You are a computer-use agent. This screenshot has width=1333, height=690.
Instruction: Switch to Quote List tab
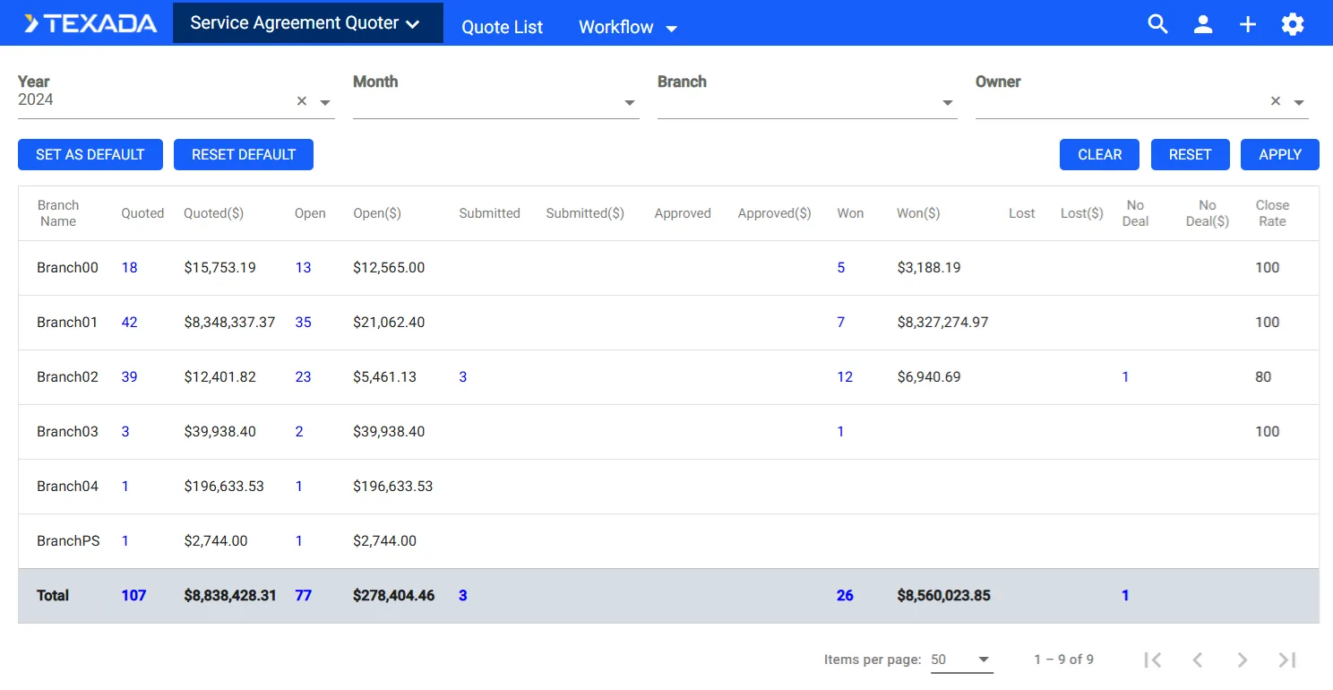pos(502,27)
